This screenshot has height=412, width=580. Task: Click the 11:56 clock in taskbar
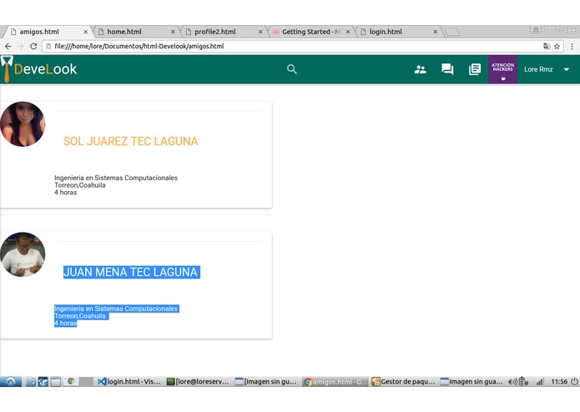(x=559, y=381)
